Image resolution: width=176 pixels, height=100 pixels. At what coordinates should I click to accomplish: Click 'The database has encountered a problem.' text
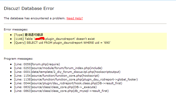click(x=35, y=18)
